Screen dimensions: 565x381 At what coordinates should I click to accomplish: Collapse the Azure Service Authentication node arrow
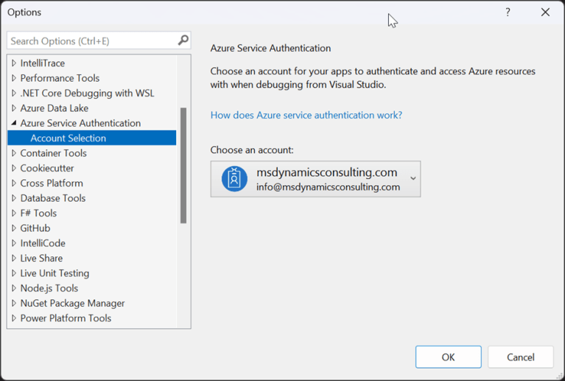click(14, 123)
